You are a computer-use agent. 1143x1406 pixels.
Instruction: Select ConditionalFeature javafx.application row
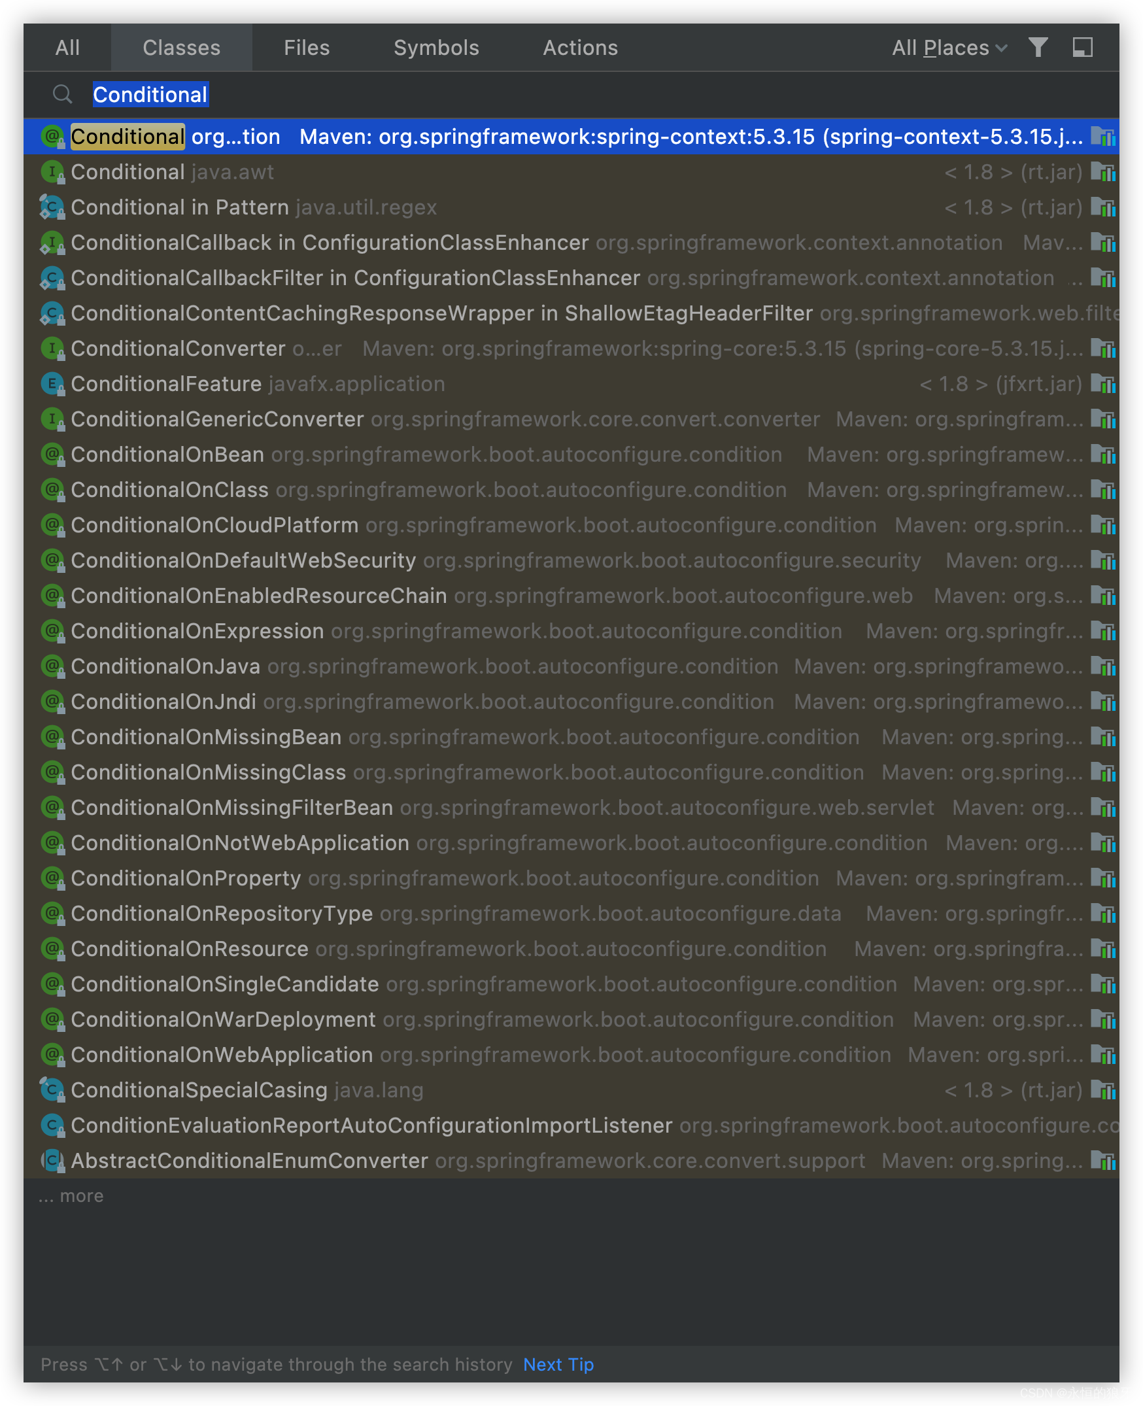click(571, 384)
